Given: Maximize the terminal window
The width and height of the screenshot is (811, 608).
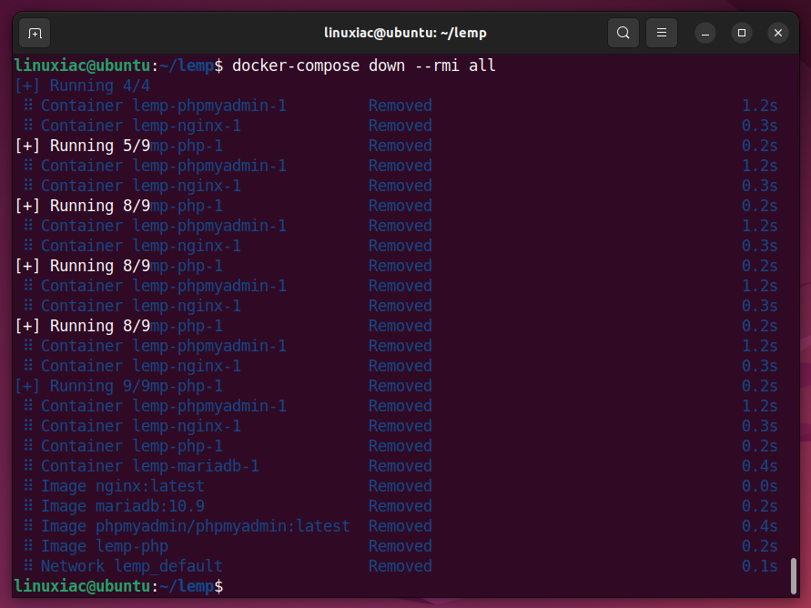Looking at the screenshot, I should [x=742, y=33].
